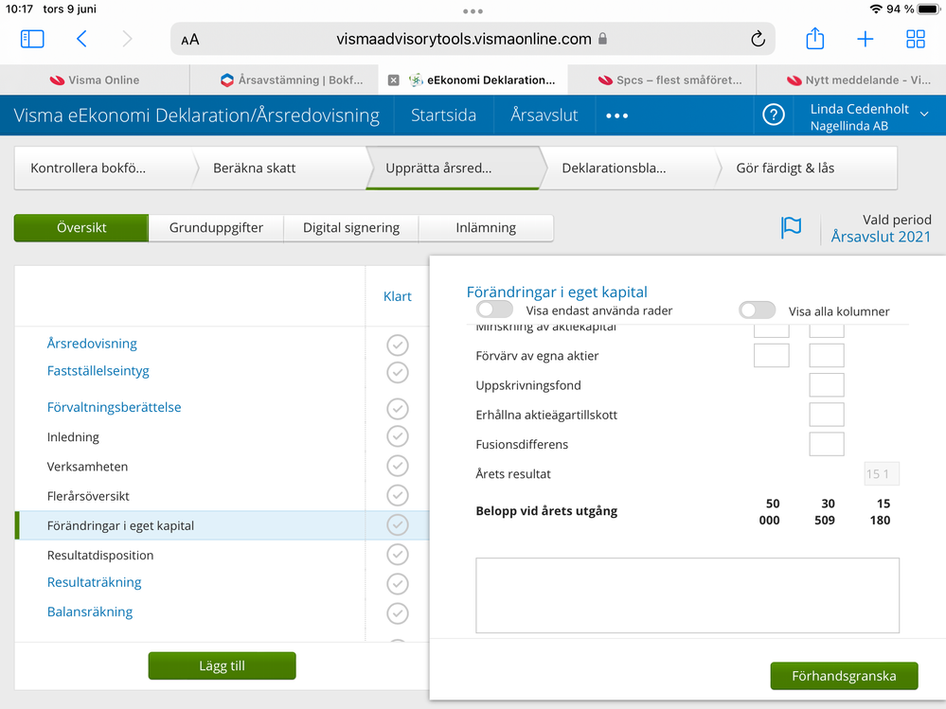Open the Fastställelseintyg link

98,371
